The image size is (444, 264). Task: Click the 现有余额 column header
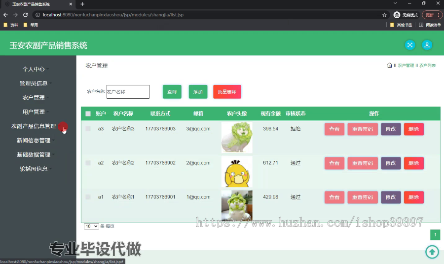[270, 113]
